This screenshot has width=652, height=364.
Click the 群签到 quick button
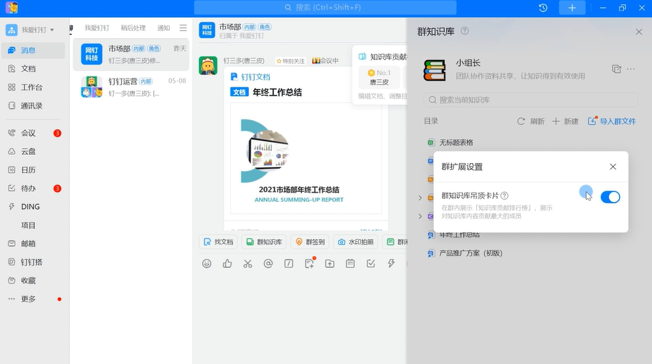click(309, 242)
